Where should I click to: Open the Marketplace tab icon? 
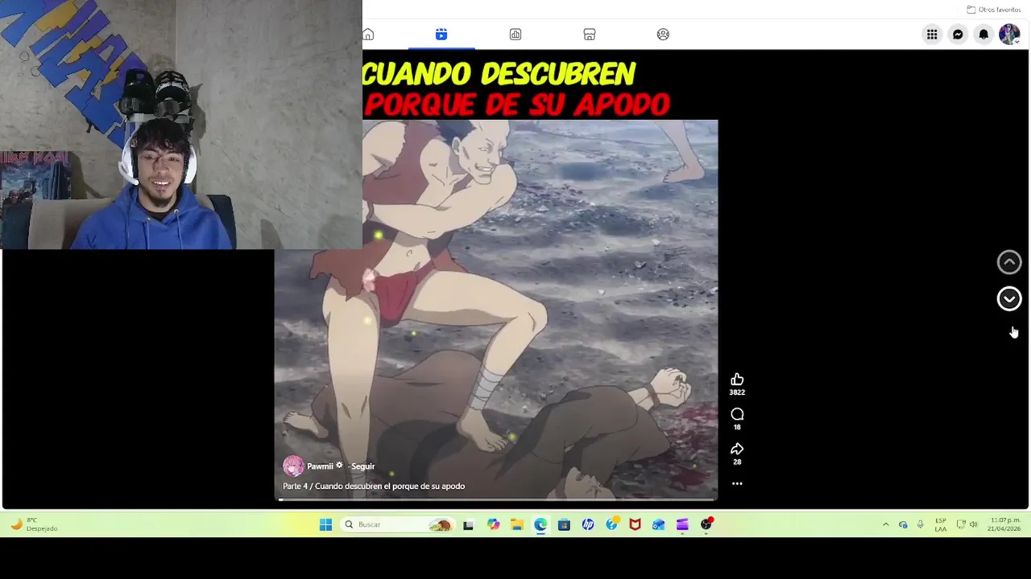(x=590, y=35)
